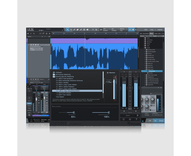Expand the Guitar folder in browser
Screen dimensions: 191x156
pyautogui.click(x=144, y=38)
